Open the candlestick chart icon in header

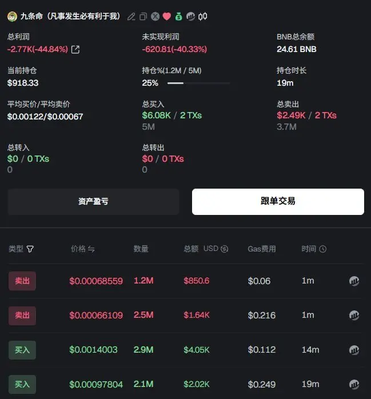202,17
